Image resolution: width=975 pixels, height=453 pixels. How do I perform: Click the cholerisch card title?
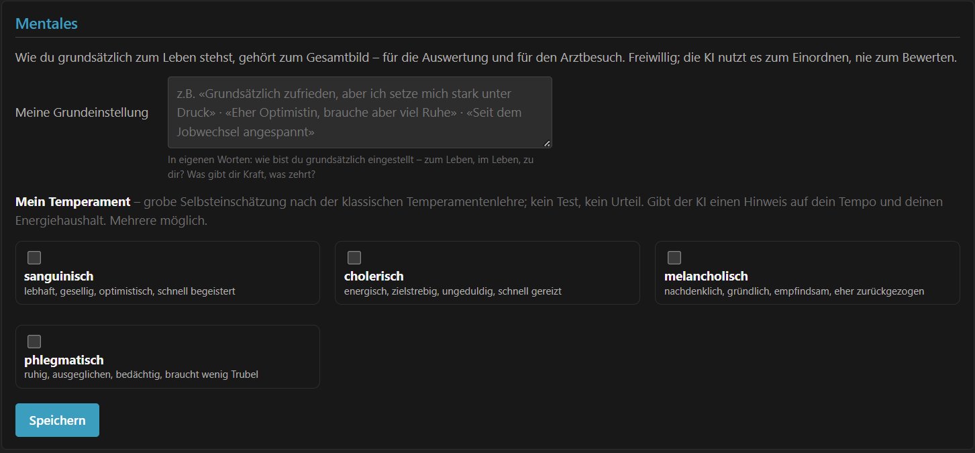[x=374, y=276]
